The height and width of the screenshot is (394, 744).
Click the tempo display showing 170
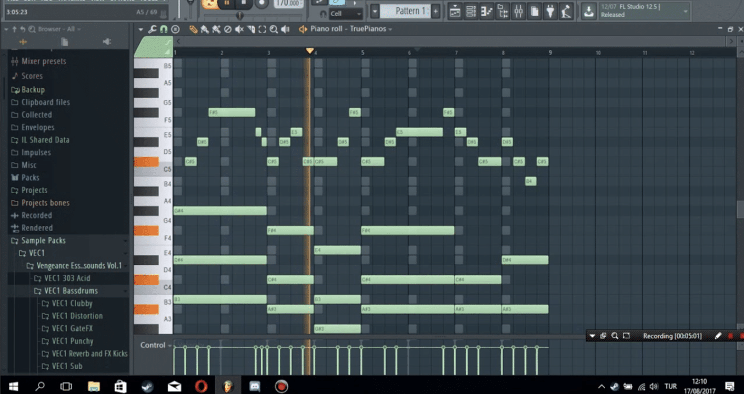coord(288,4)
